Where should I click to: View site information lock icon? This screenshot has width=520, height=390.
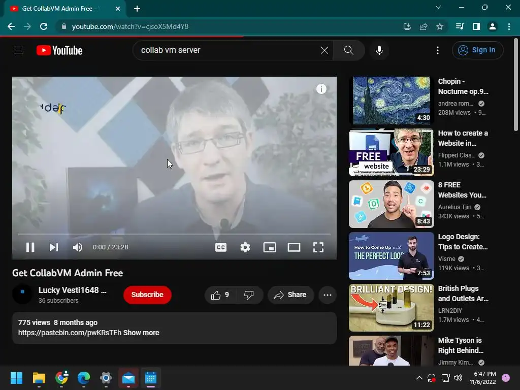[x=64, y=26]
